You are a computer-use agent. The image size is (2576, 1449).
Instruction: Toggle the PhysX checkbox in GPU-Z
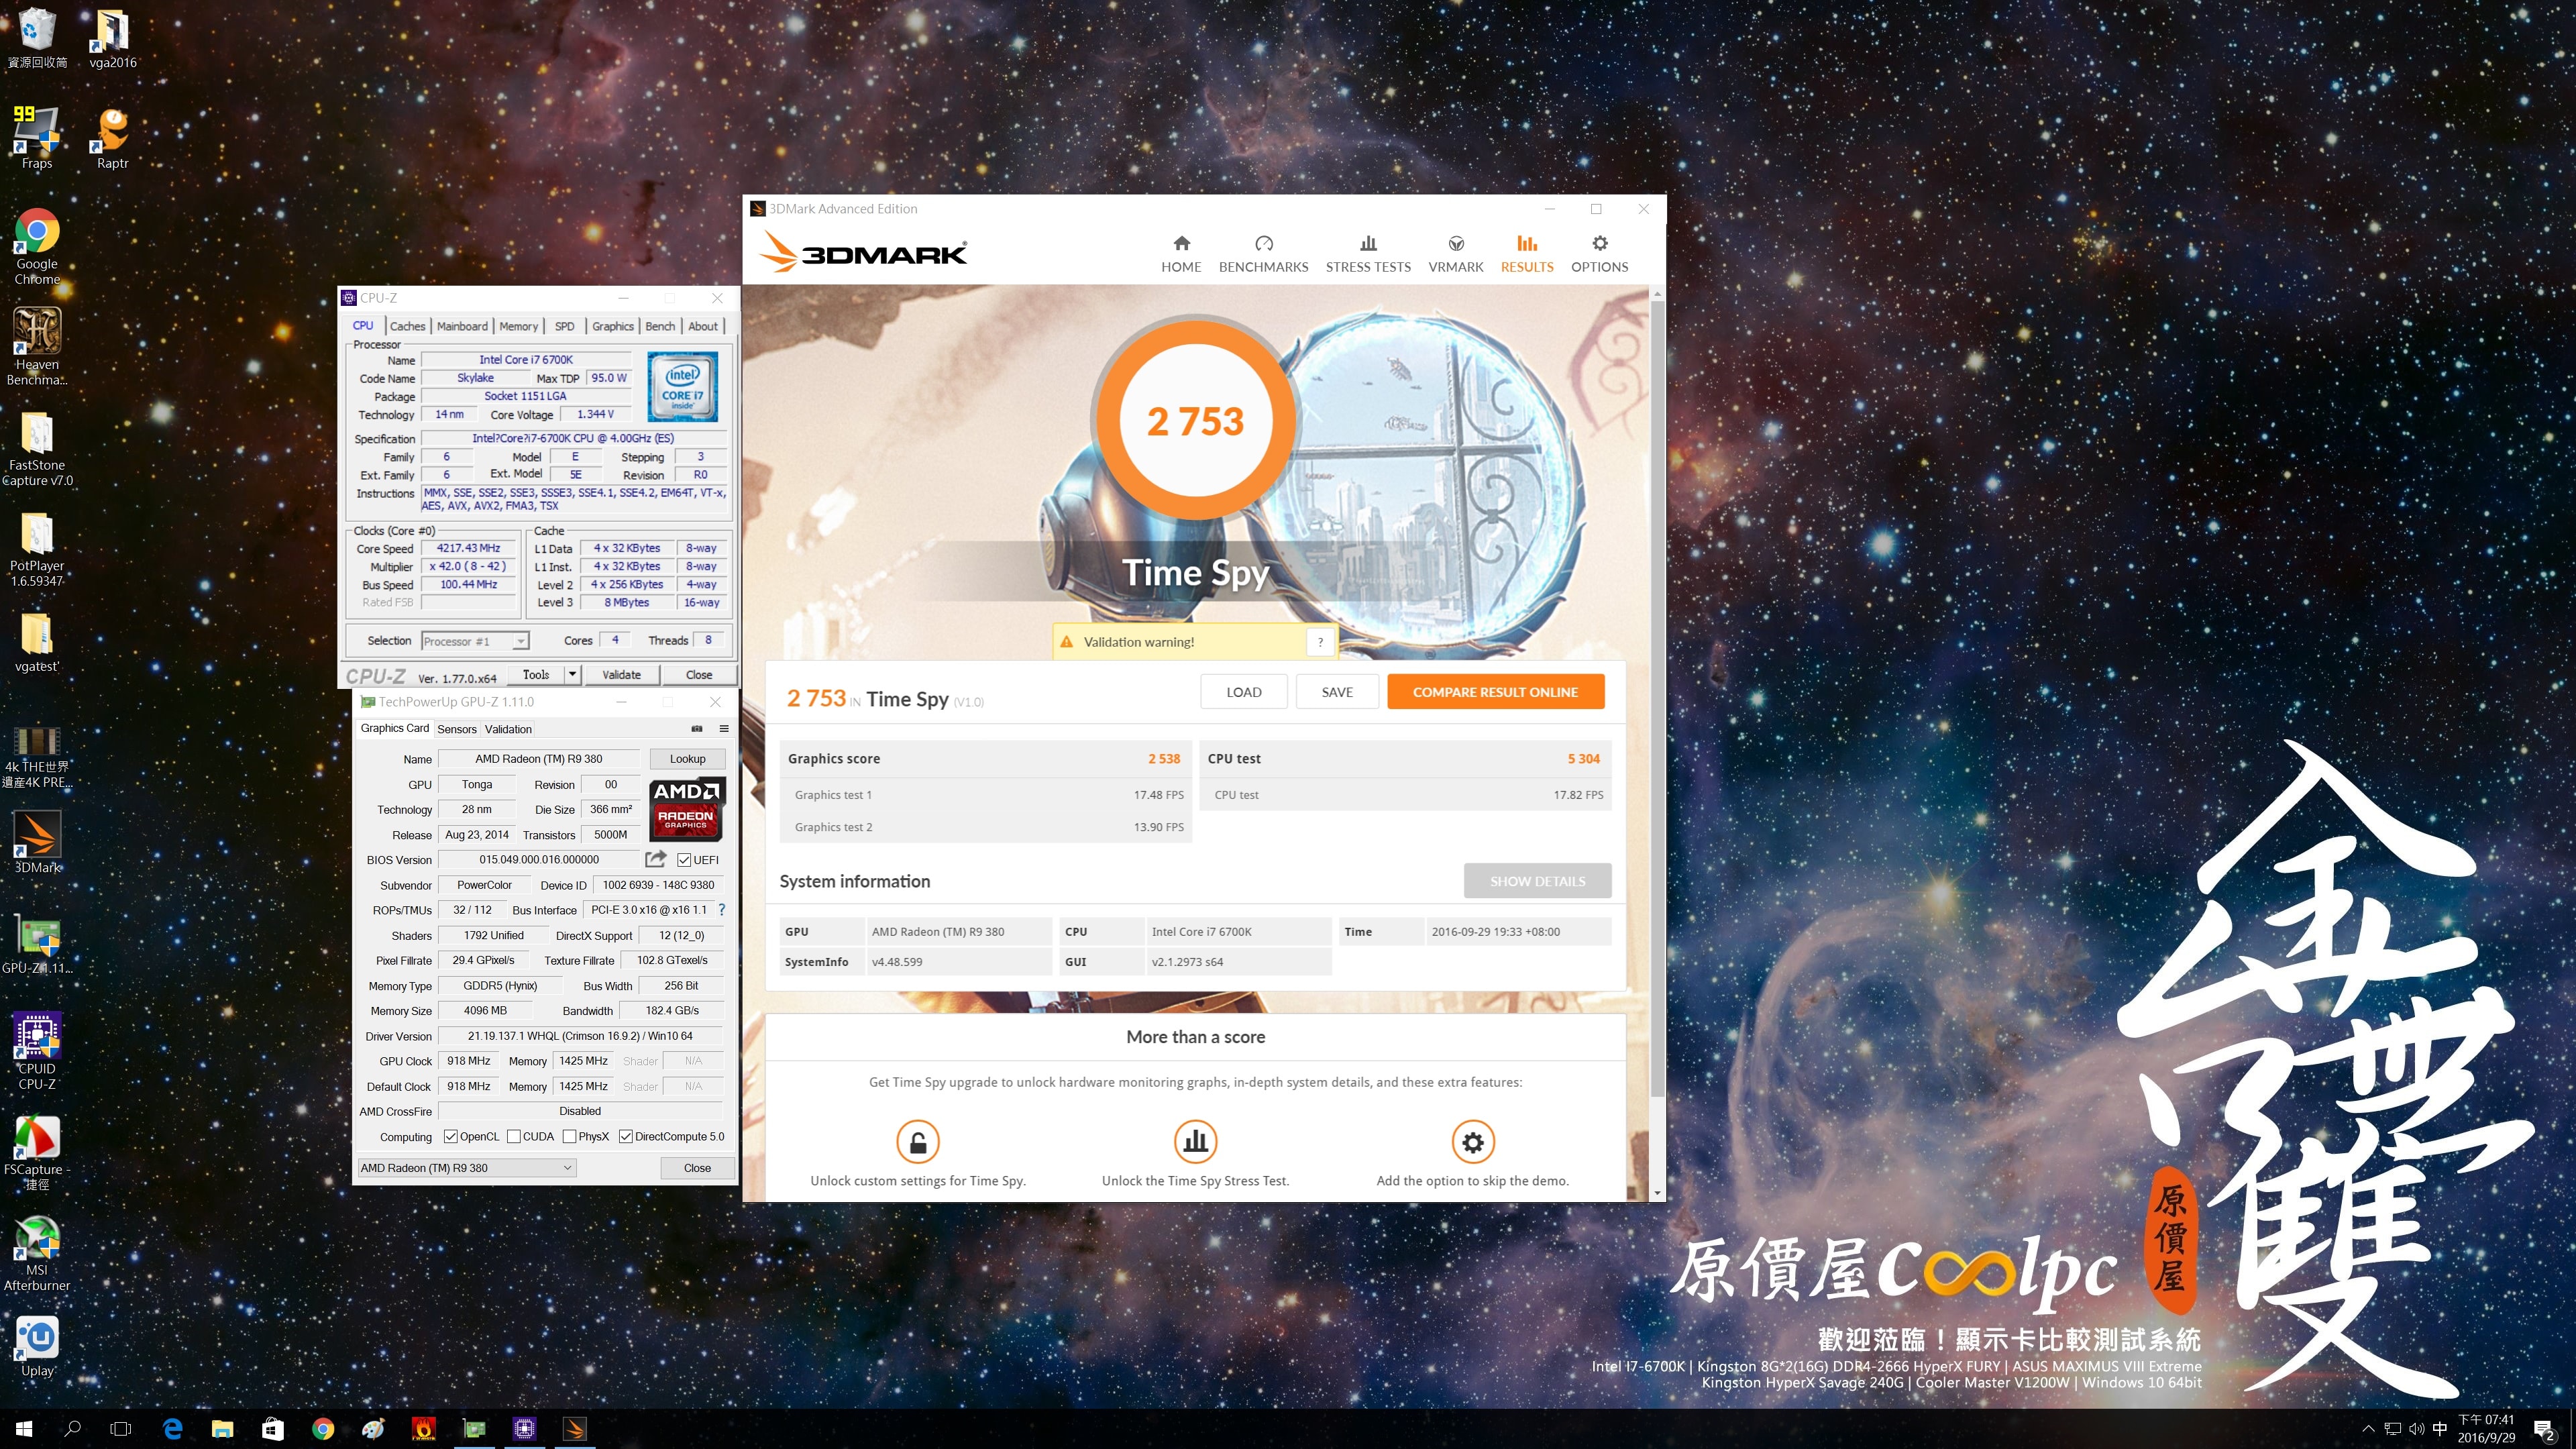point(570,1137)
